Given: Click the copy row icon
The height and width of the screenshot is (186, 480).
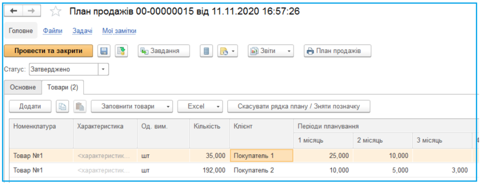Looking at the screenshot, I should (x=62, y=107).
